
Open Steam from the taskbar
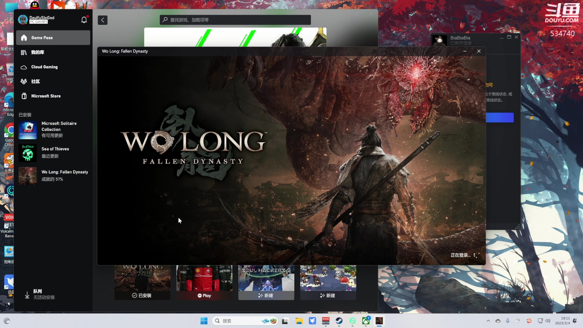click(x=339, y=321)
